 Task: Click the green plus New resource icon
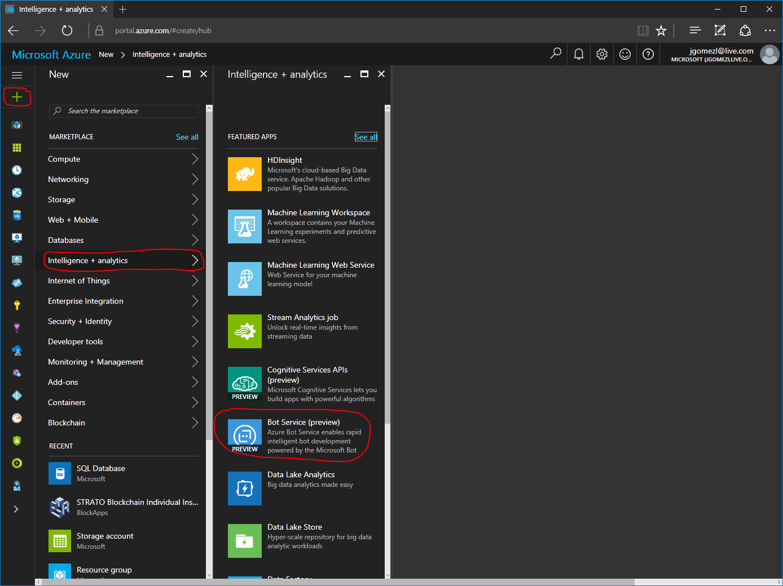[x=17, y=97]
